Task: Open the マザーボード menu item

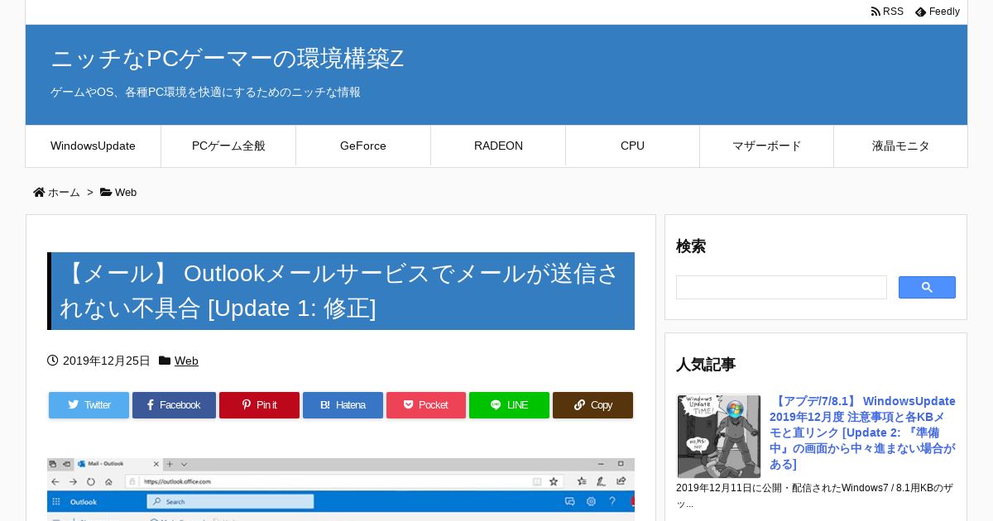Action: [767, 146]
